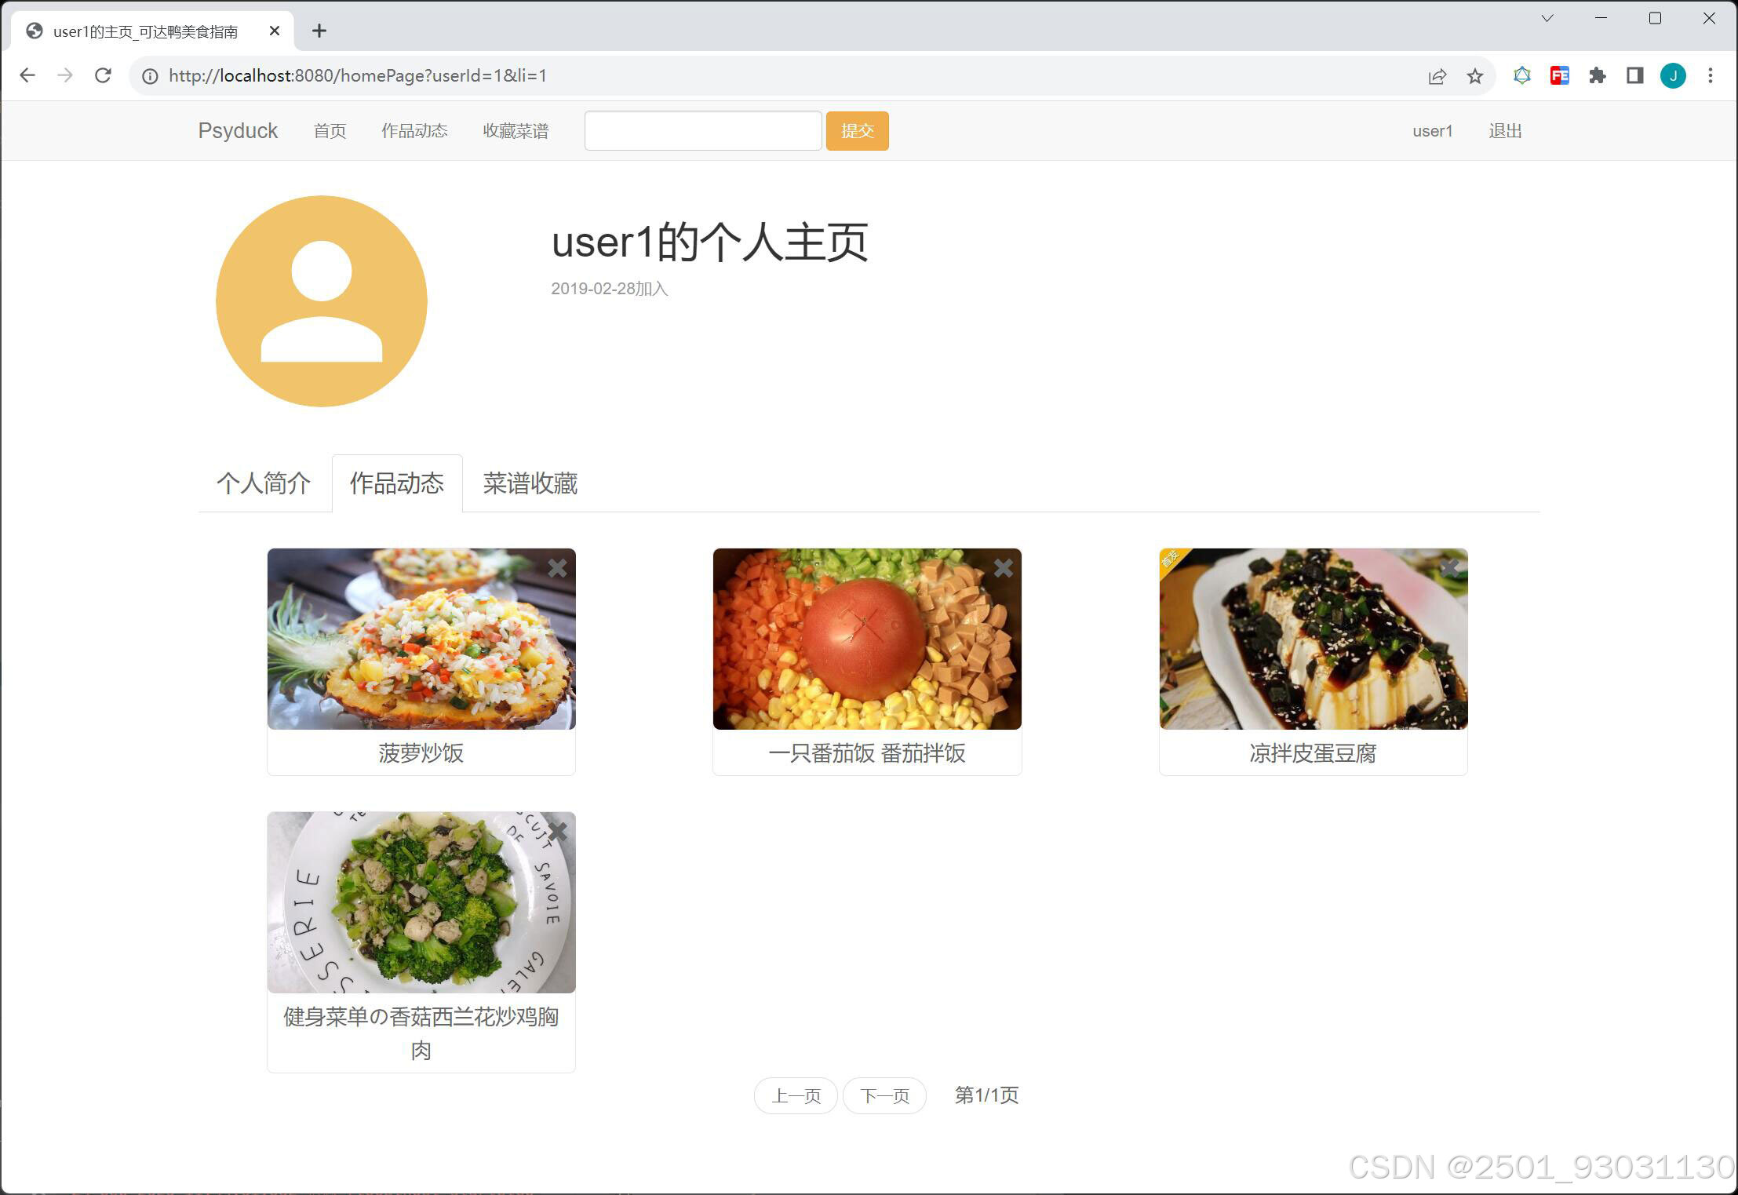Click the Psyduck home logo
Image resolution: width=1738 pixels, height=1195 pixels.
(x=238, y=130)
